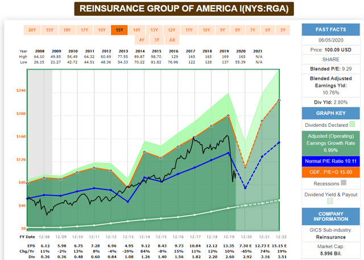The height and width of the screenshot is (260, 364).
Task: Switch chart to 14Y range
Action: coord(136,30)
